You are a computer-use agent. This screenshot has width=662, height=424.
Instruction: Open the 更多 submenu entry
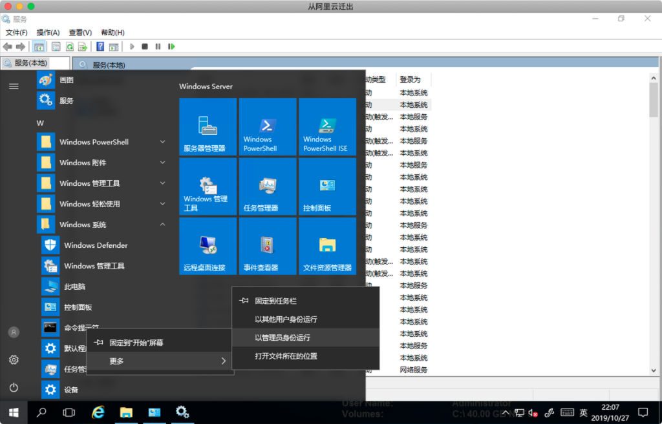pos(159,361)
